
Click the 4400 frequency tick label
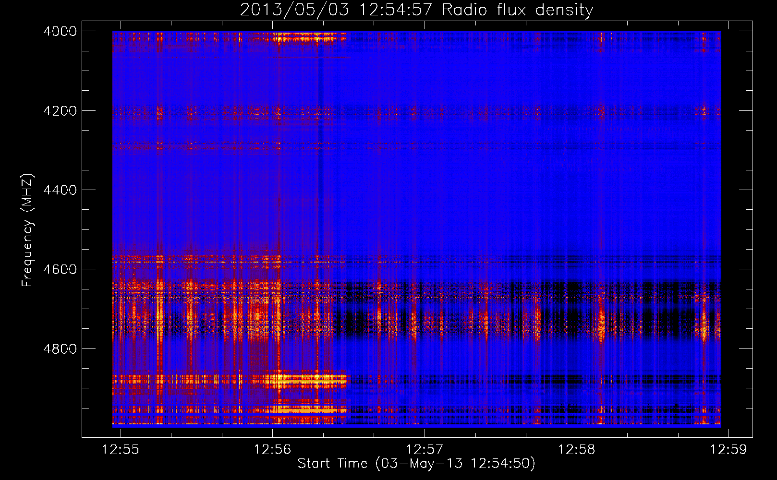click(60, 190)
